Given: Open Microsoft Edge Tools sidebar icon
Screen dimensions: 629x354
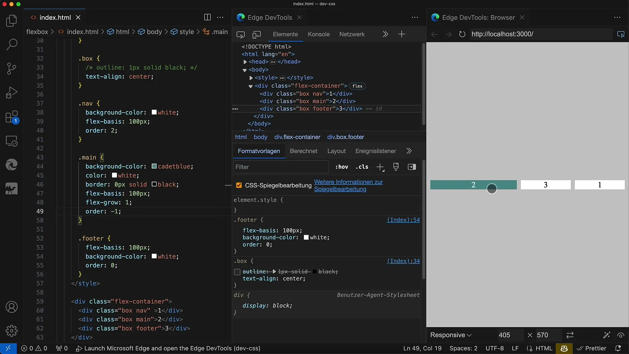Looking at the screenshot, I should point(11,165).
